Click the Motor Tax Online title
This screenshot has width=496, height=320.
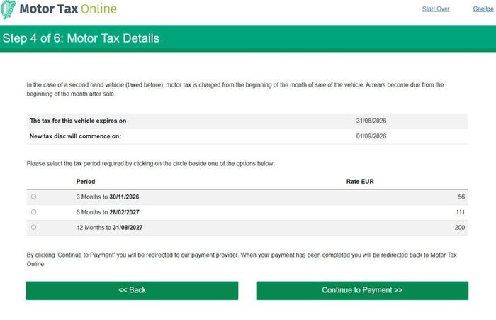[68, 9]
